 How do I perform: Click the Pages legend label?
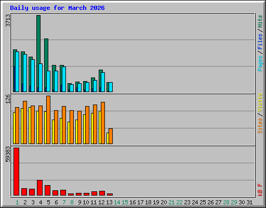tap(260, 63)
